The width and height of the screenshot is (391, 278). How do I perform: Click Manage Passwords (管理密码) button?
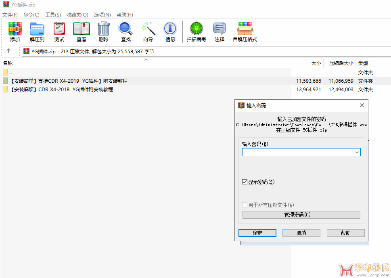[301, 215]
